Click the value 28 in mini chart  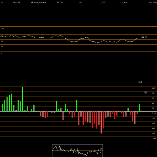click(x=101, y=149)
